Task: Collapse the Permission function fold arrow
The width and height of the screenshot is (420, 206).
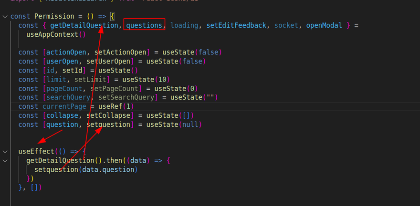Action: pos(5,16)
